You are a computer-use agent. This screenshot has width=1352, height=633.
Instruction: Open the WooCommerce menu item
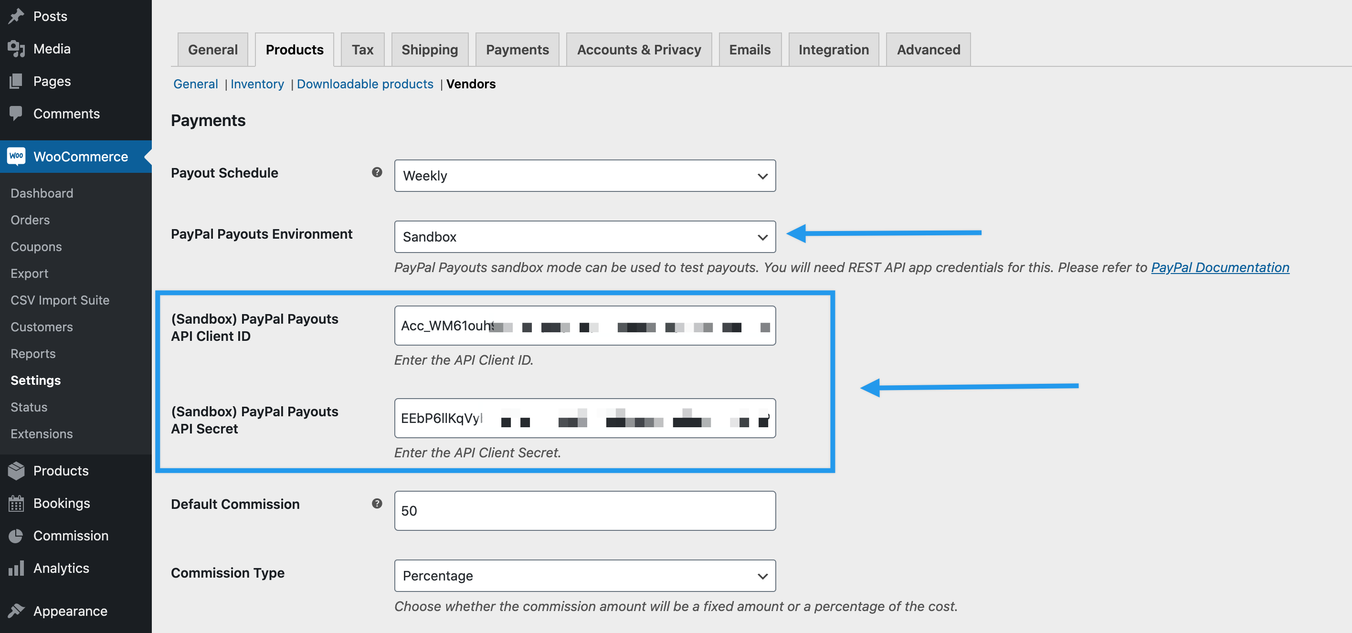75,156
